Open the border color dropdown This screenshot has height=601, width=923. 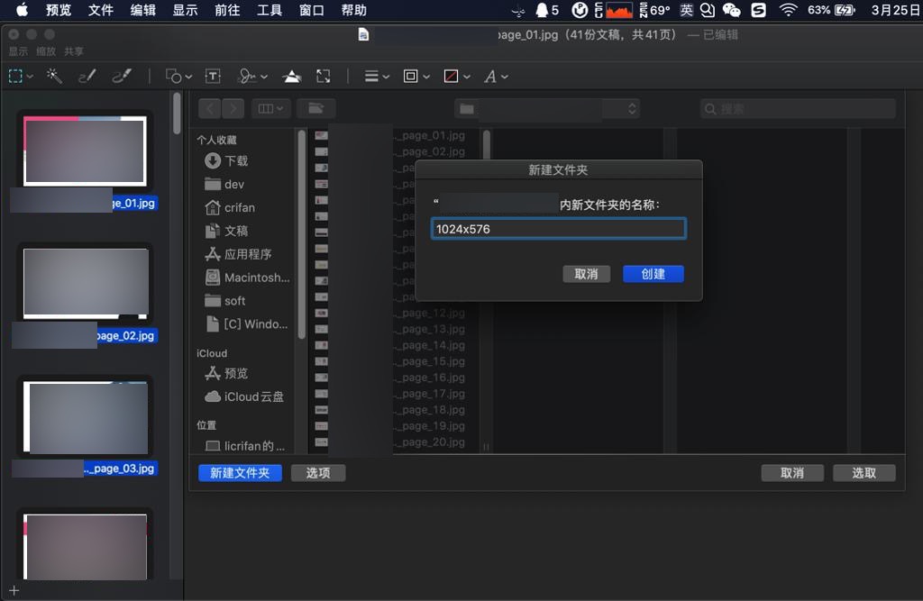(x=416, y=76)
